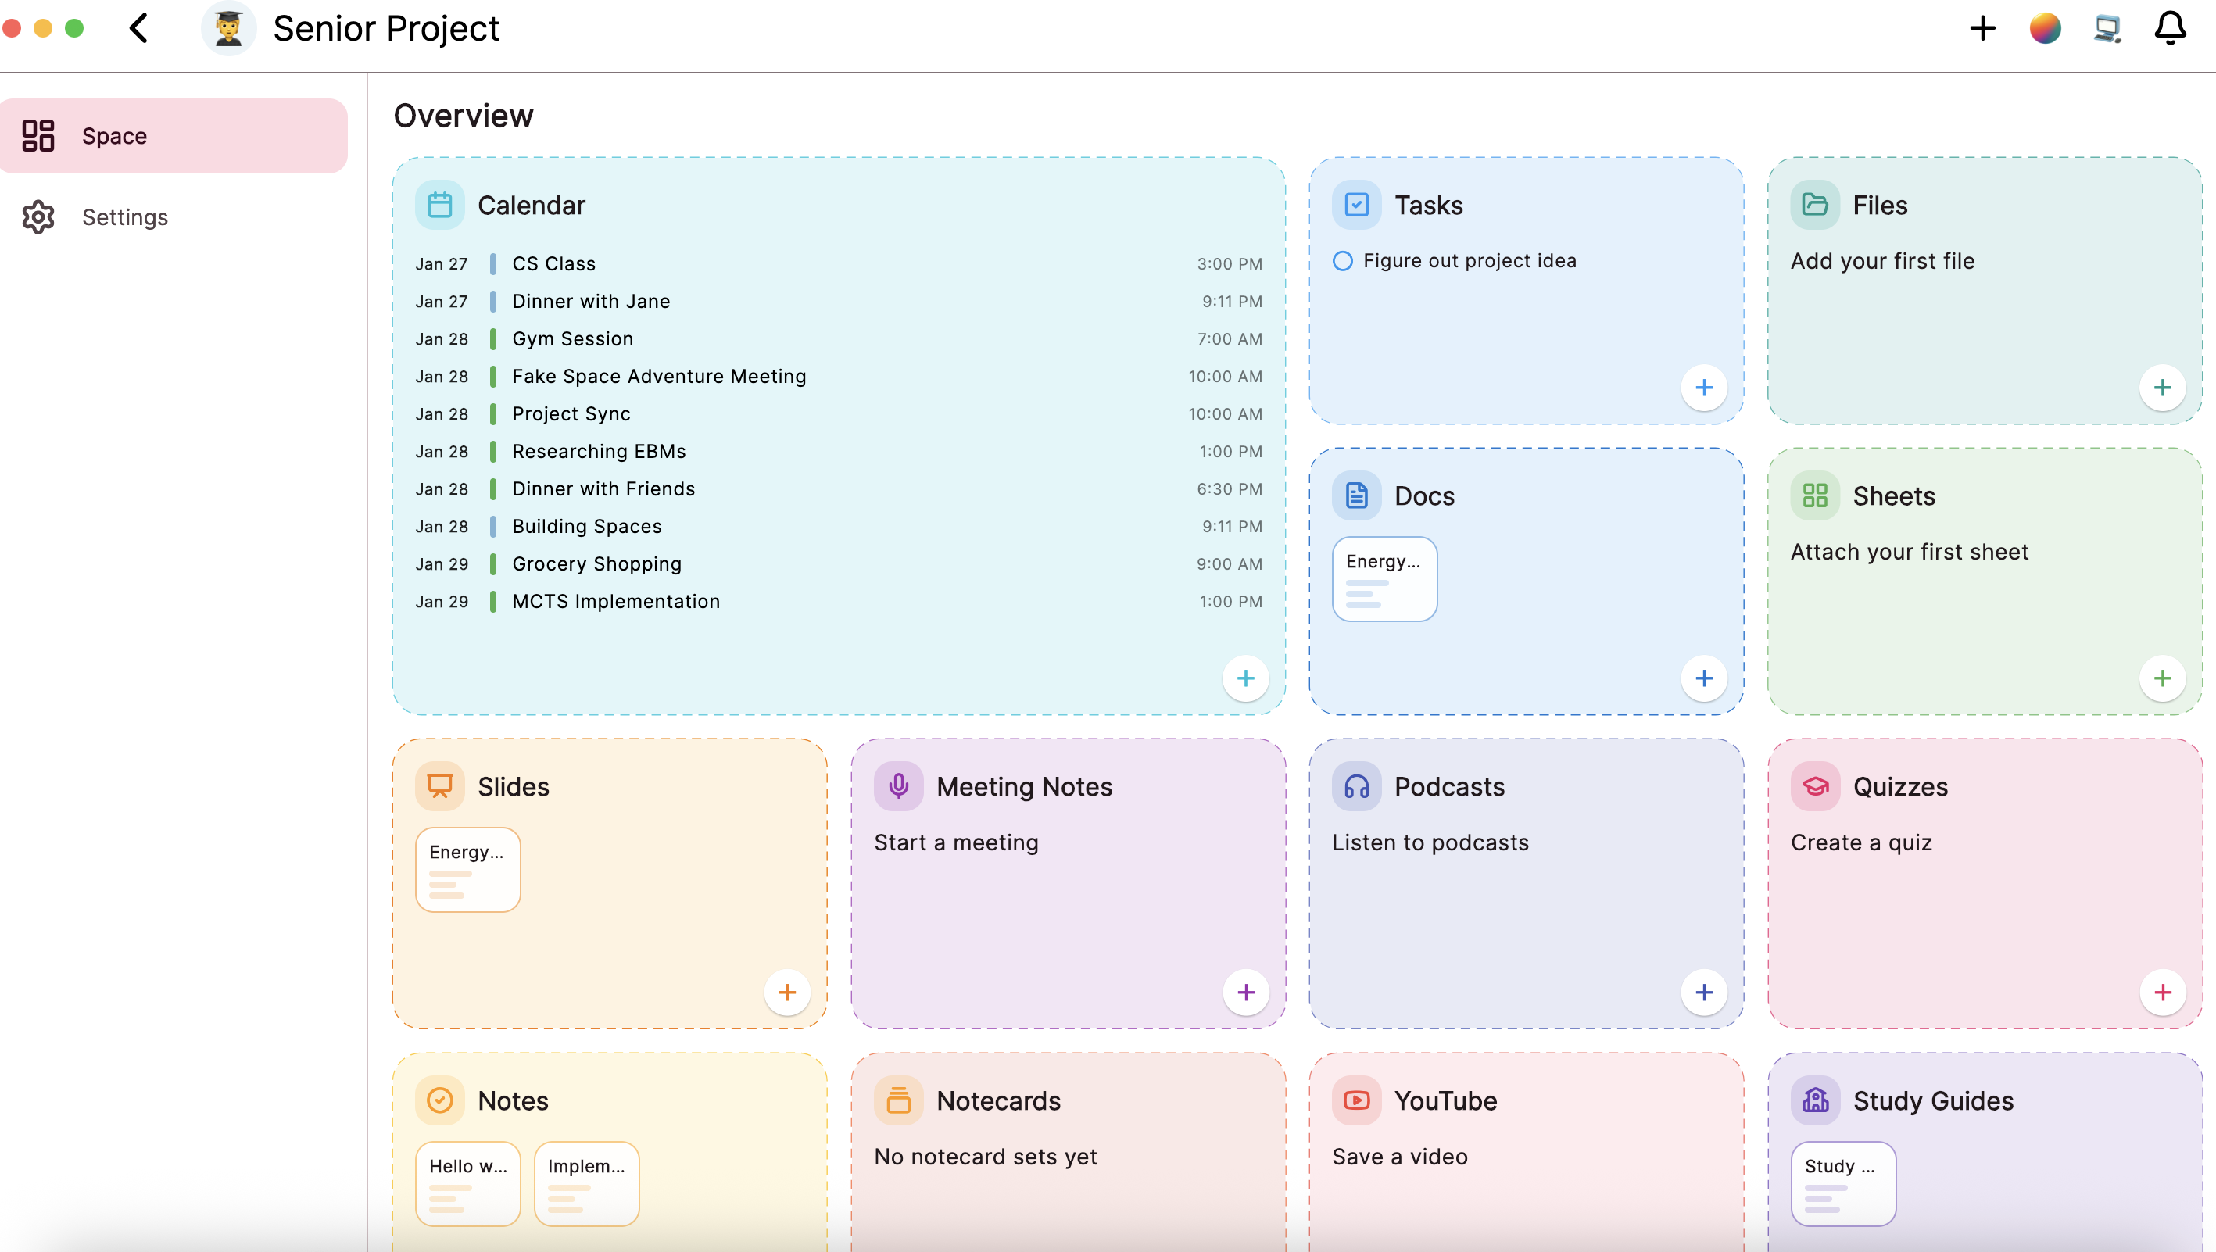Click the Meeting Notes microphone icon

pos(899,785)
